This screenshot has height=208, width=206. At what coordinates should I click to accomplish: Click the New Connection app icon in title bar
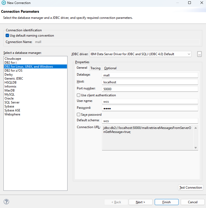[x=4, y=3]
